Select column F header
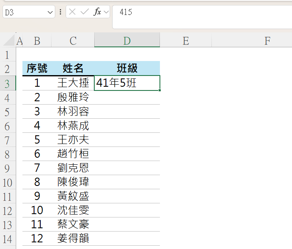 point(267,40)
